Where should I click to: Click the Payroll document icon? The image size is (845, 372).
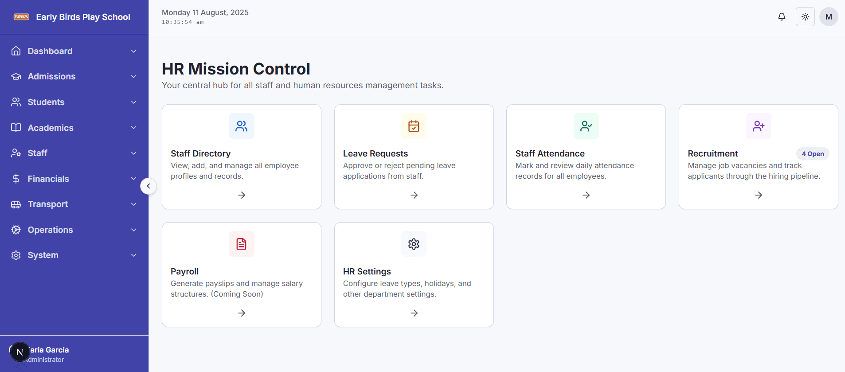click(242, 244)
